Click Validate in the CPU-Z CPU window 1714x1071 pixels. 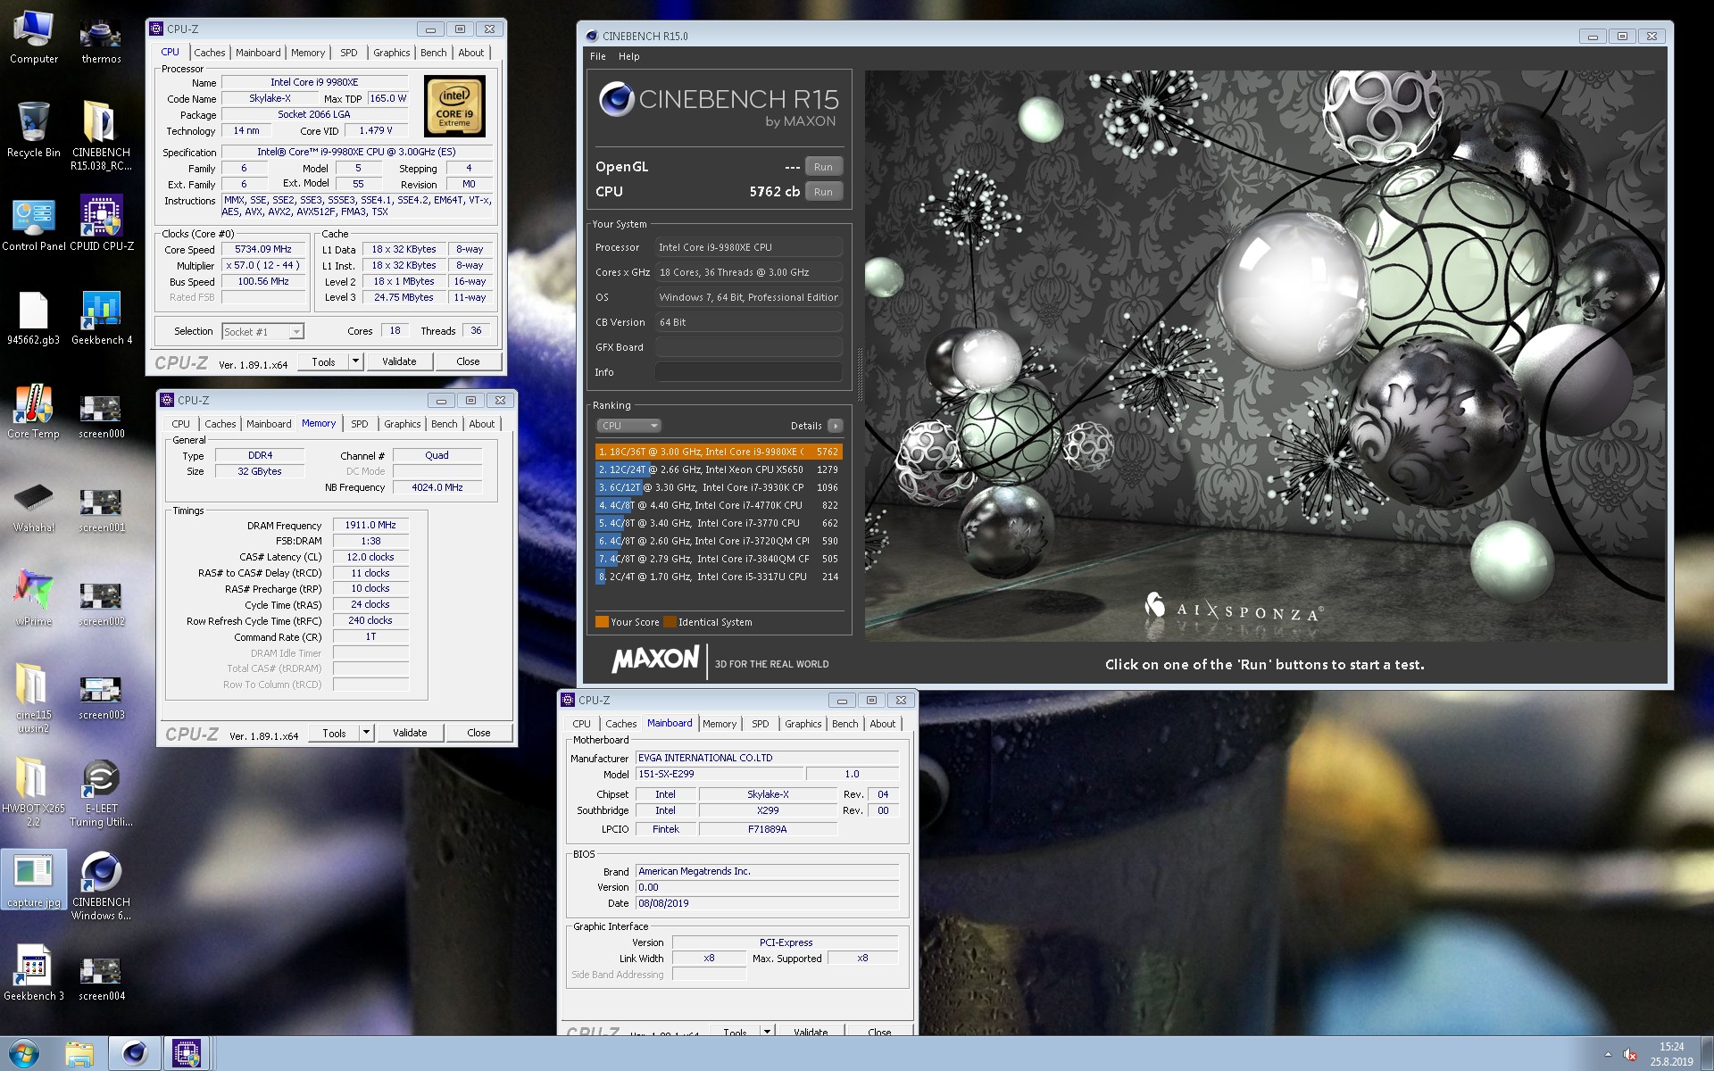coord(399,361)
